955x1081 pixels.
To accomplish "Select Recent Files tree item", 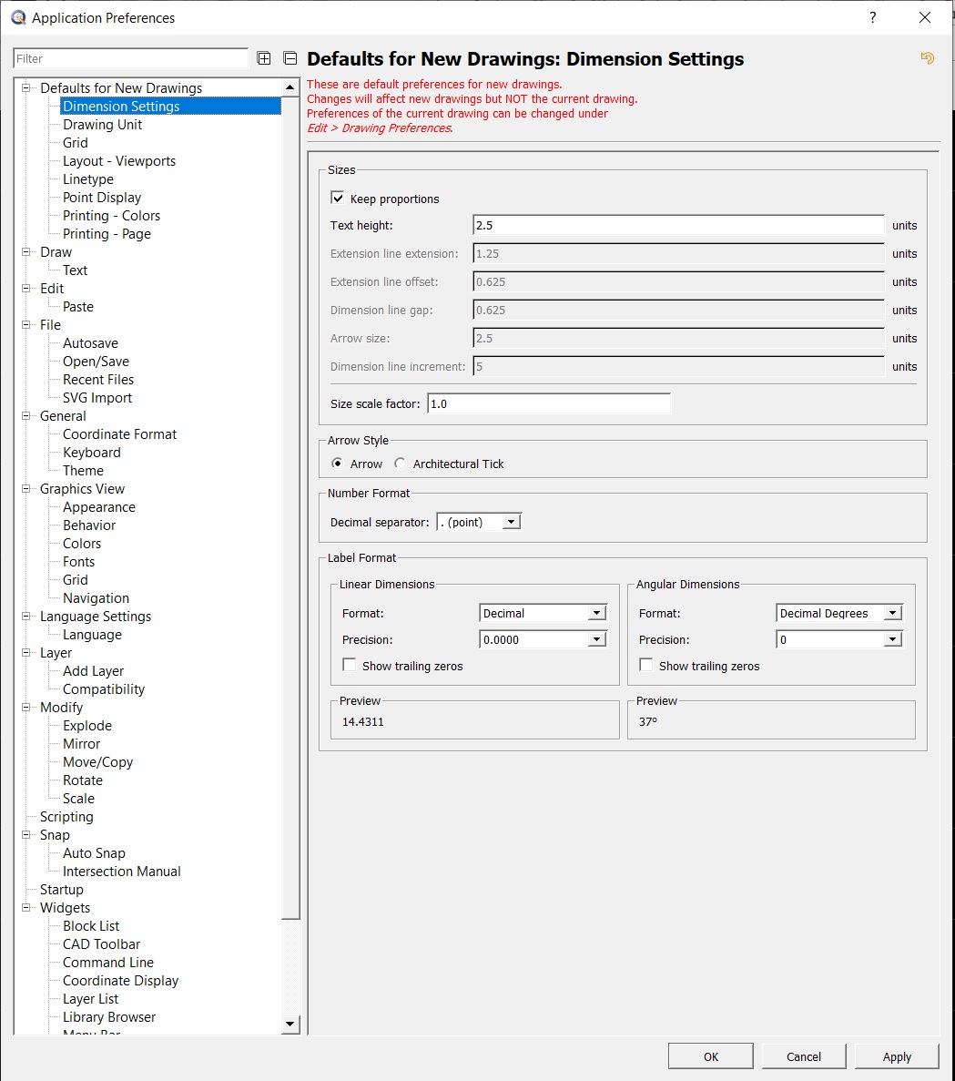I will (x=98, y=380).
